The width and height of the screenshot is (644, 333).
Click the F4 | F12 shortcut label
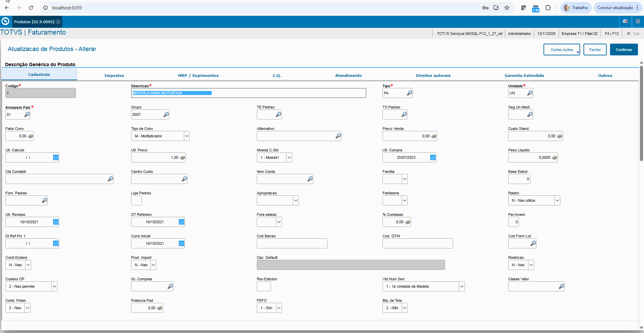[612, 34]
